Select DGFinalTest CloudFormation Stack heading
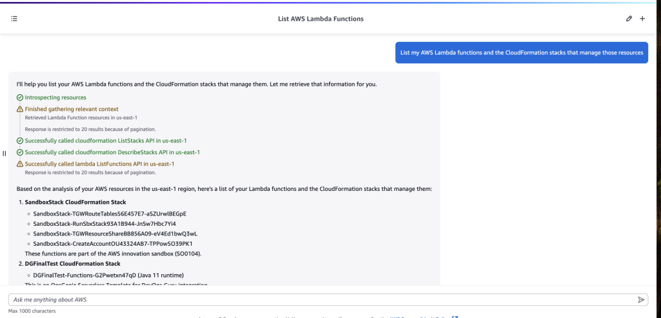661x318 pixels. 72,264
